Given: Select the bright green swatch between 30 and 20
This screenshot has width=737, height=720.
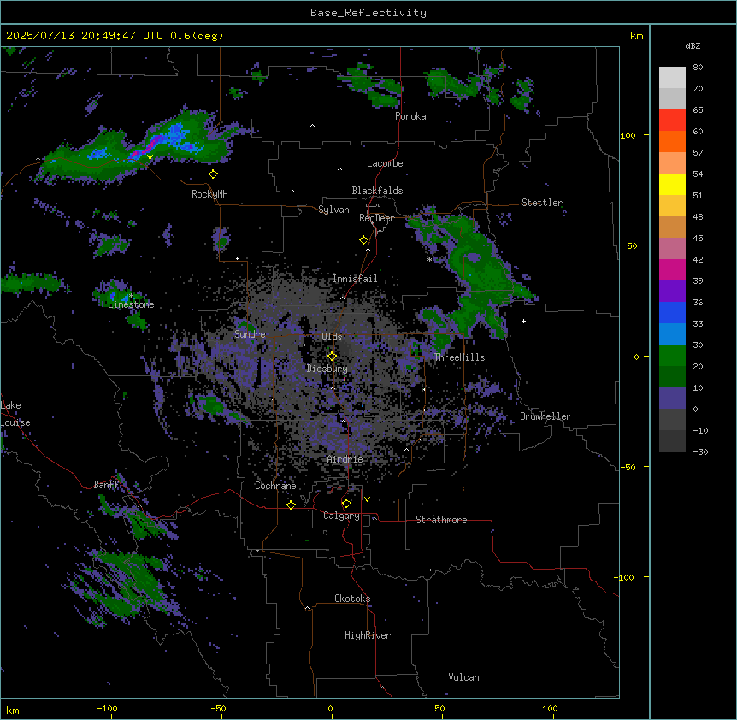Looking at the screenshot, I should tap(672, 356).
